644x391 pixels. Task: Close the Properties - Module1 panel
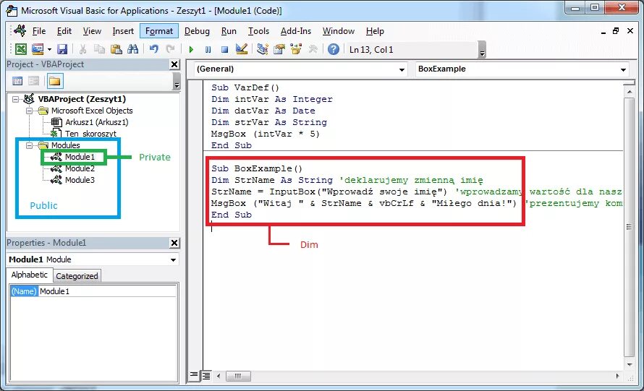[x=174, y=243]
